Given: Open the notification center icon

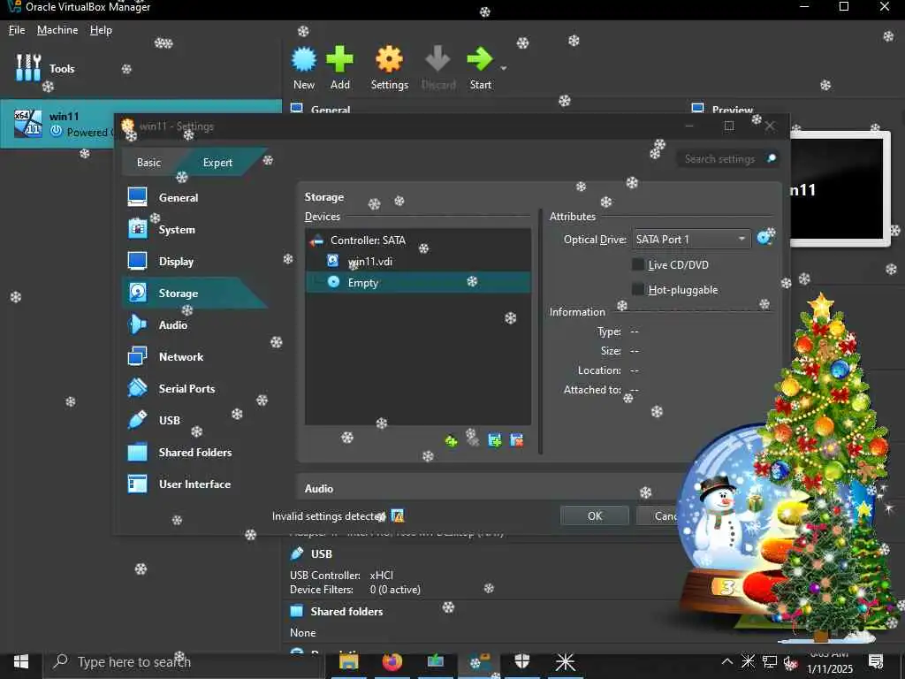Looking at the screenshot, I should tap(876, 661).
